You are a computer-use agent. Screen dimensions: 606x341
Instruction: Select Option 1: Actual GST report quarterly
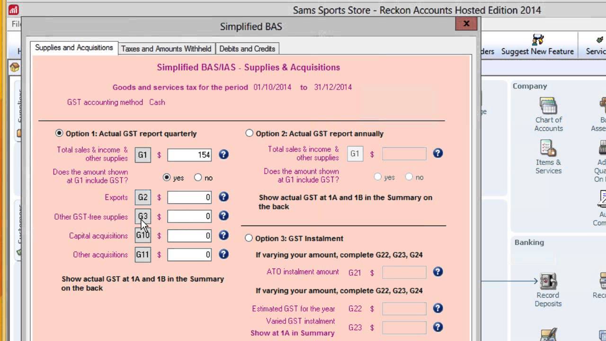coord(59,134)
